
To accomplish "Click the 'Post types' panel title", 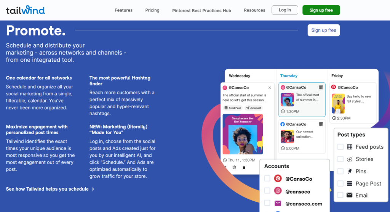I will pyautogui.click(x=351, y=135).
